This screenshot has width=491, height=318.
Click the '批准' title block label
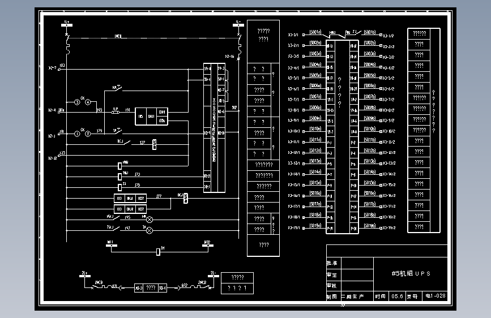(x=332, y=263)
